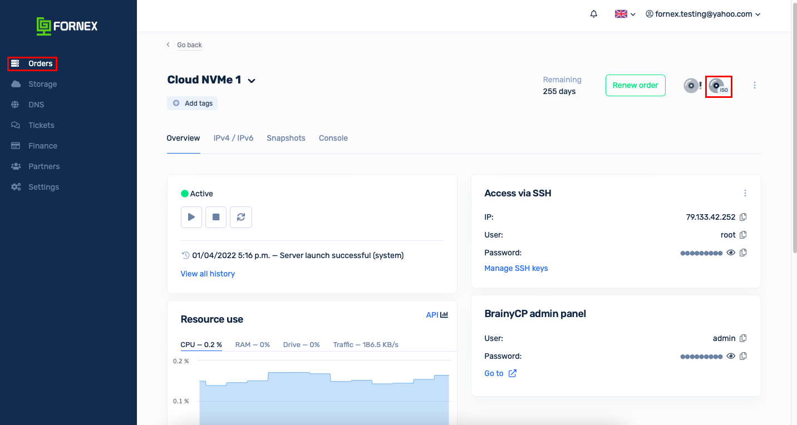This screenshot has width=797, height=425.
Task: Restart the server with the reload button
Action: tap(241, 217)
